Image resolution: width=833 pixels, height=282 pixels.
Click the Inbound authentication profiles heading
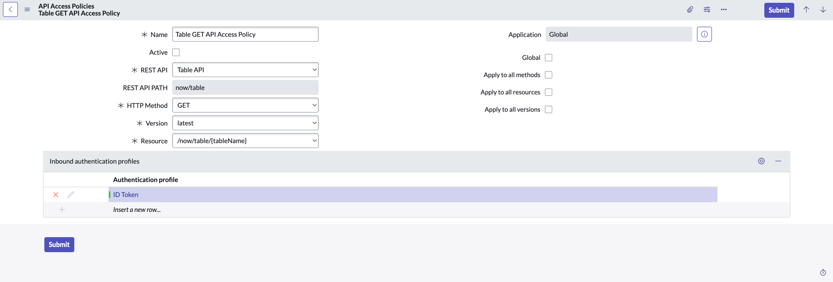point(94,161)
